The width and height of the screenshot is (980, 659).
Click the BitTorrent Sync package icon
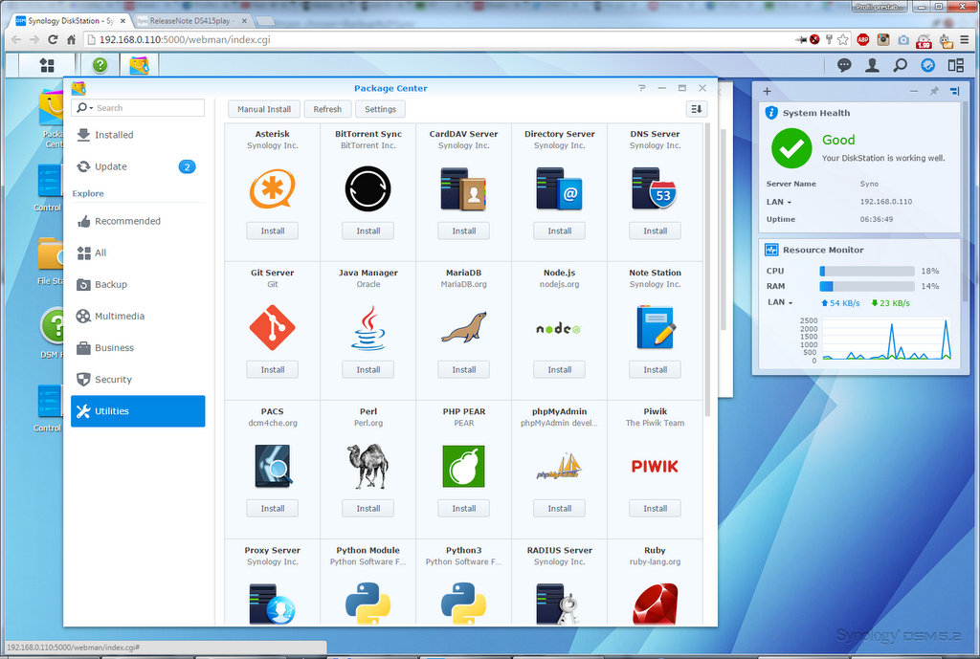pos(368,188)
